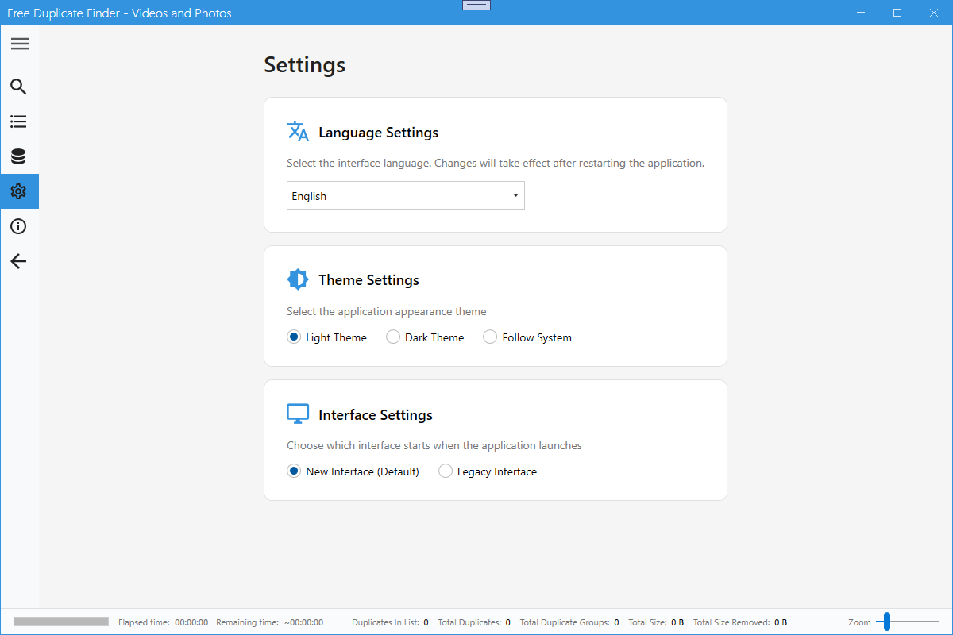
Task: Adjust the Zoom slider thumb
Action: pyautogui.click(x=887, y=622)
